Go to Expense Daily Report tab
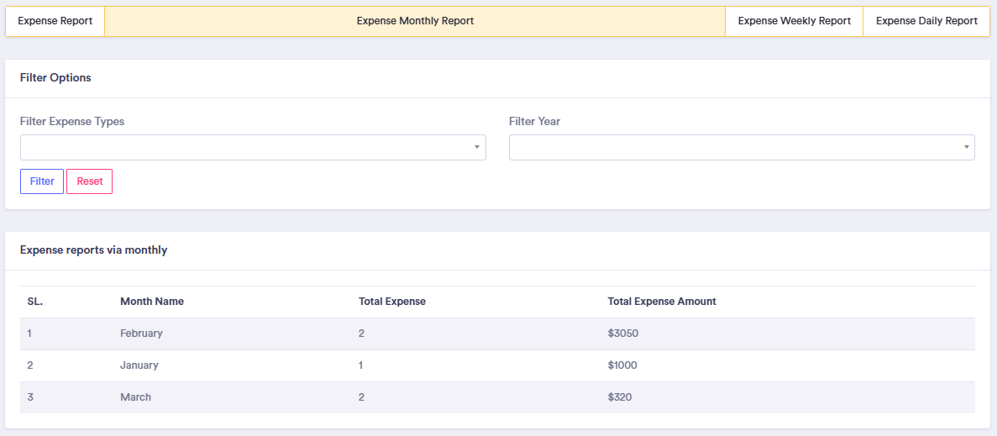Screen dimensions: 997x436 coord(926,21)
